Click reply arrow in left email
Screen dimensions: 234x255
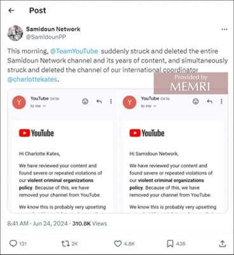point(99,102)
